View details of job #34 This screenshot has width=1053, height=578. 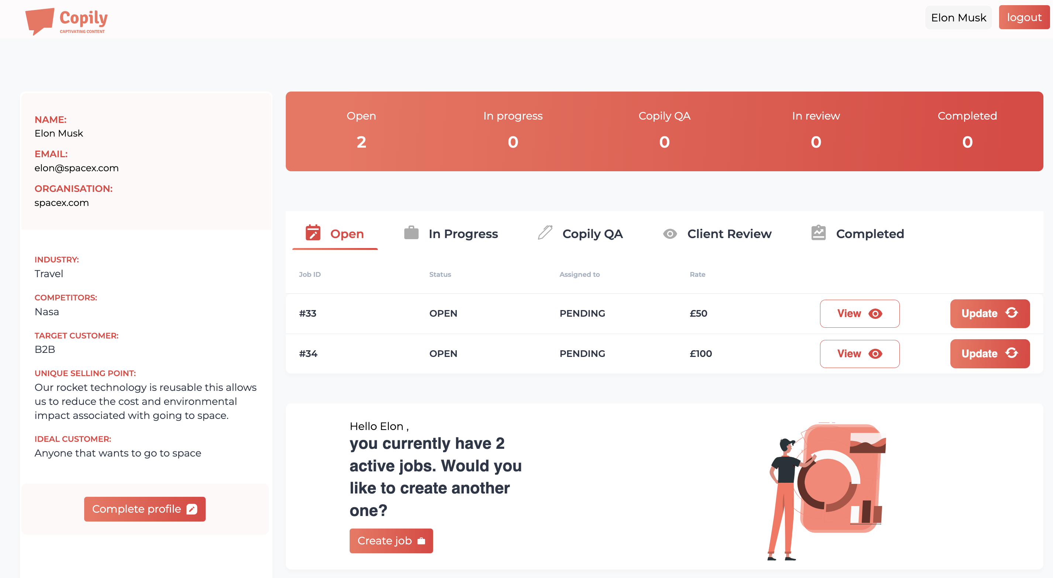click(x=859, y=354)
